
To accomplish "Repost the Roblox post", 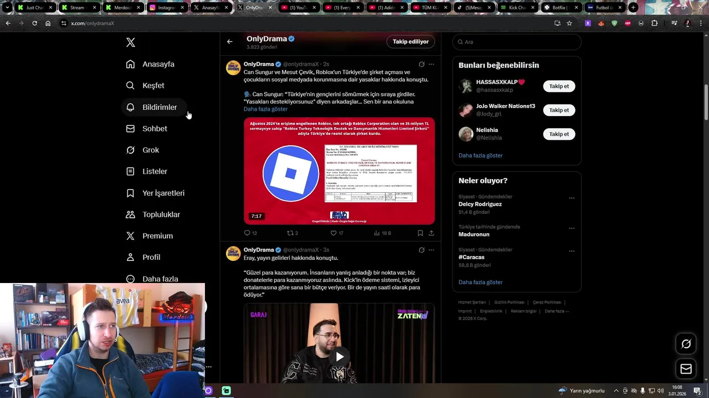I will point(292,233).
